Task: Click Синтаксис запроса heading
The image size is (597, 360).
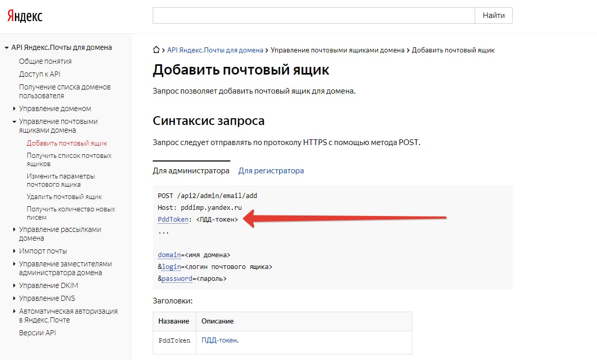Action: (x=209, y=121)
